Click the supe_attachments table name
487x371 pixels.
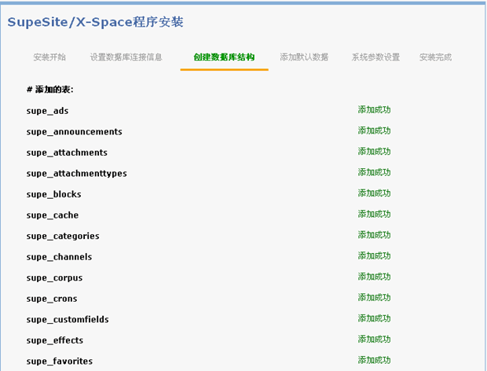click(67, 152)
